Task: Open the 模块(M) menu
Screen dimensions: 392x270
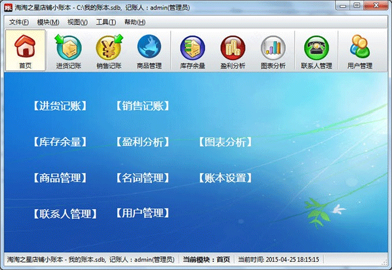Action: coord(48,22)
